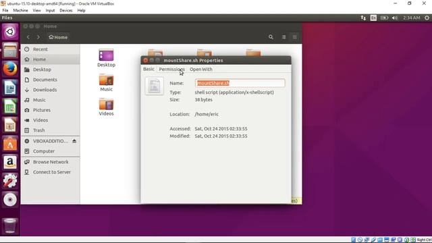Screen dimensions: 432x243
Task: Select Home in the Files sidebar
Action: point(51,59)
